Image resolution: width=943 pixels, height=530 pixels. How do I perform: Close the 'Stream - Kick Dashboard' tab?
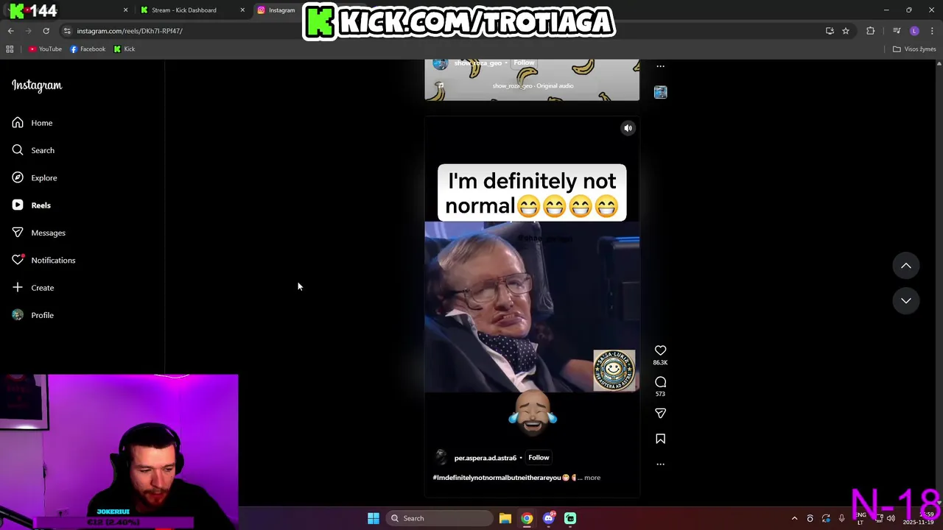[x=242, y=10]
